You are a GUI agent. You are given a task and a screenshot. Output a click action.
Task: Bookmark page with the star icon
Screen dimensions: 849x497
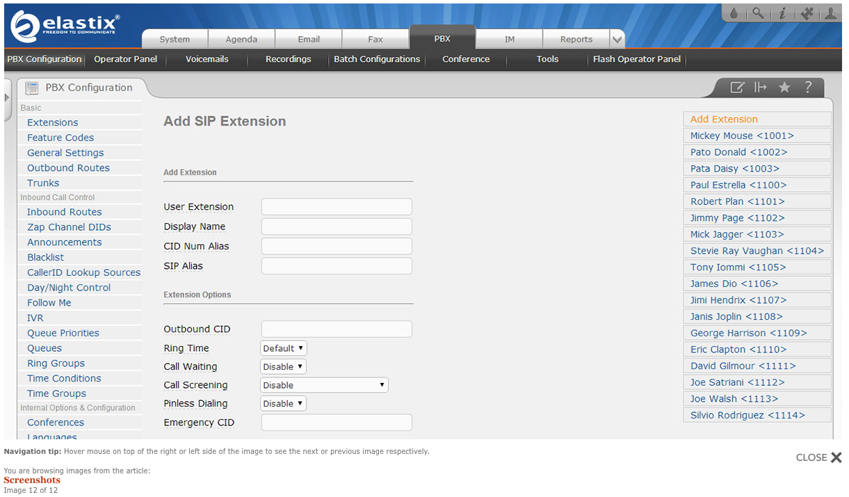(784, 87)
